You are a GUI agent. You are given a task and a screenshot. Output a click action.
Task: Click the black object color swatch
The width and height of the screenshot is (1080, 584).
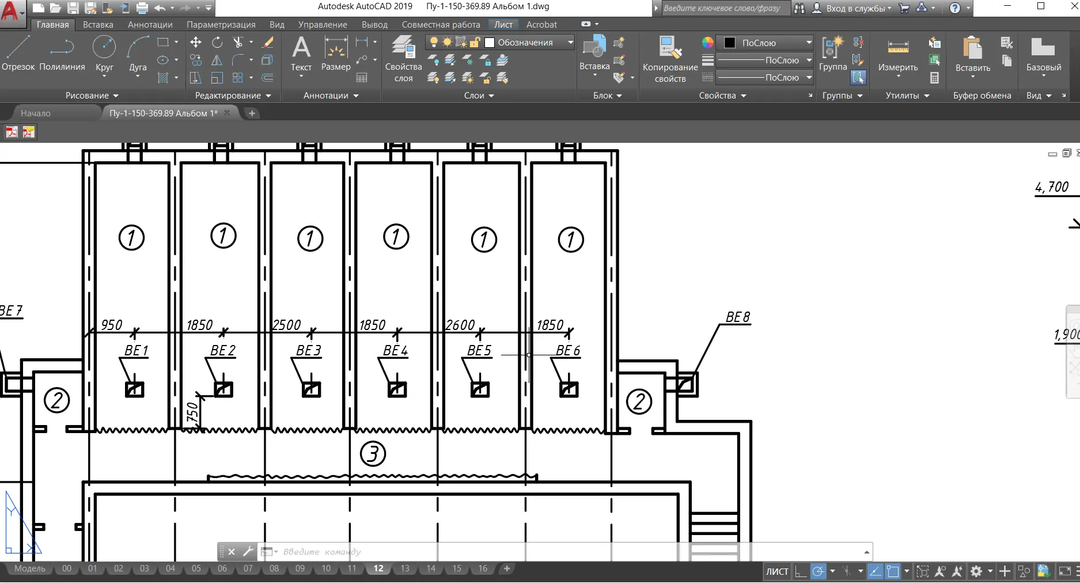coord(729,43)
